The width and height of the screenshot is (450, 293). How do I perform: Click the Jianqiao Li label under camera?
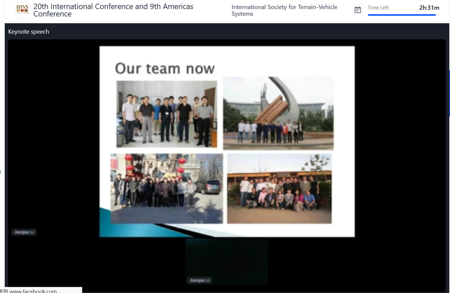click(199, 280)
